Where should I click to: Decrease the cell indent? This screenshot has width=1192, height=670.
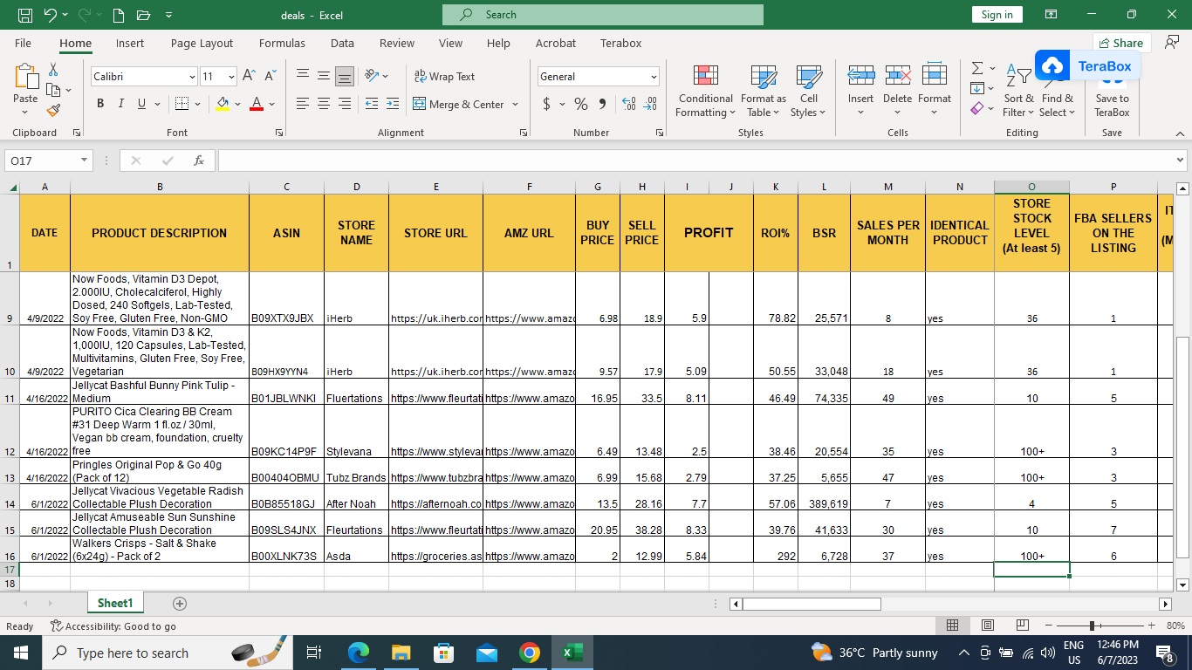click(371, 104)
